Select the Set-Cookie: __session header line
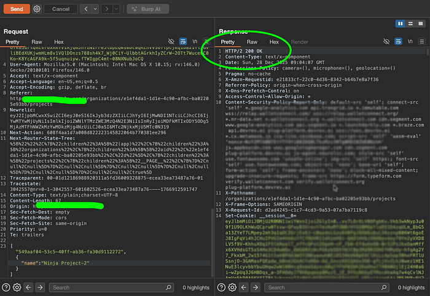Image resolution: width=430 pixels, height=296 pixels. click(x=261, y=216)
